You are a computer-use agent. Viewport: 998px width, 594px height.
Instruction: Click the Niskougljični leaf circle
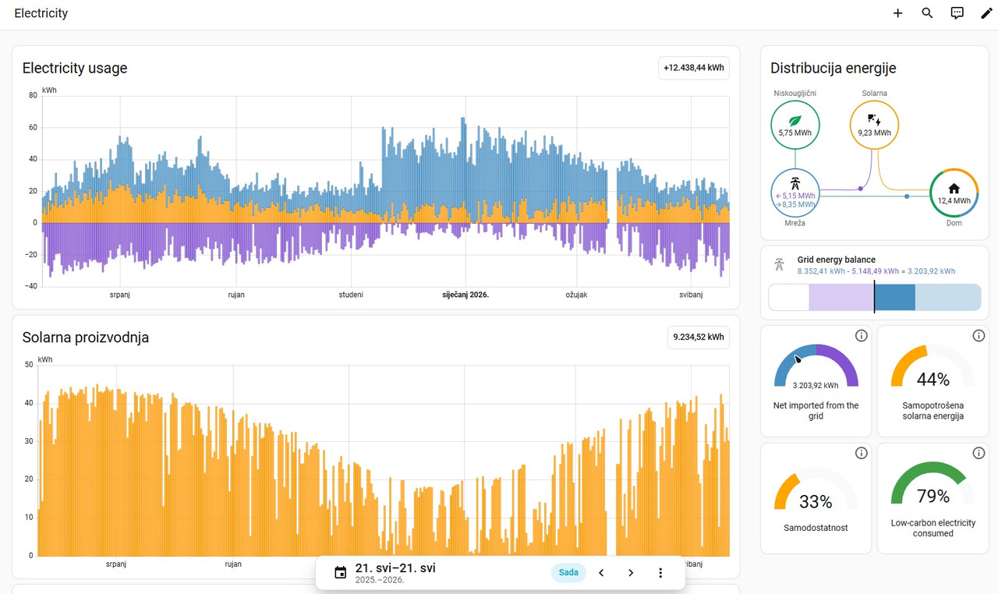(795, 126)
